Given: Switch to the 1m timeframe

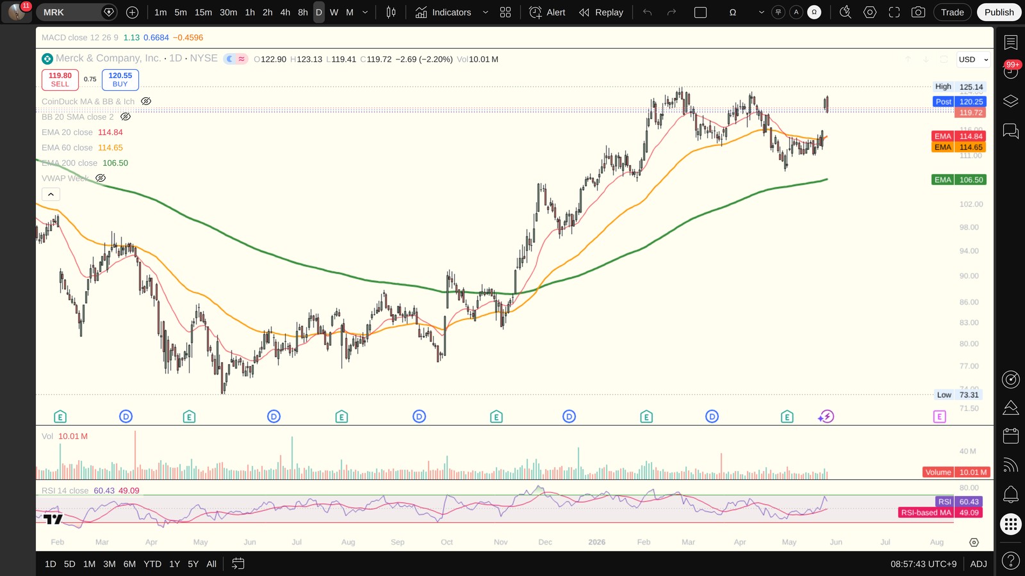Looking at the screenshot, I should pos(161,12).
